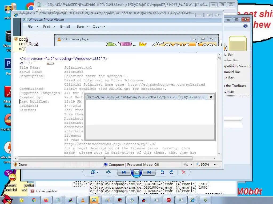Expand the Print dropdown arrow
The image size is (273, 204).
(x=54, y=26)
